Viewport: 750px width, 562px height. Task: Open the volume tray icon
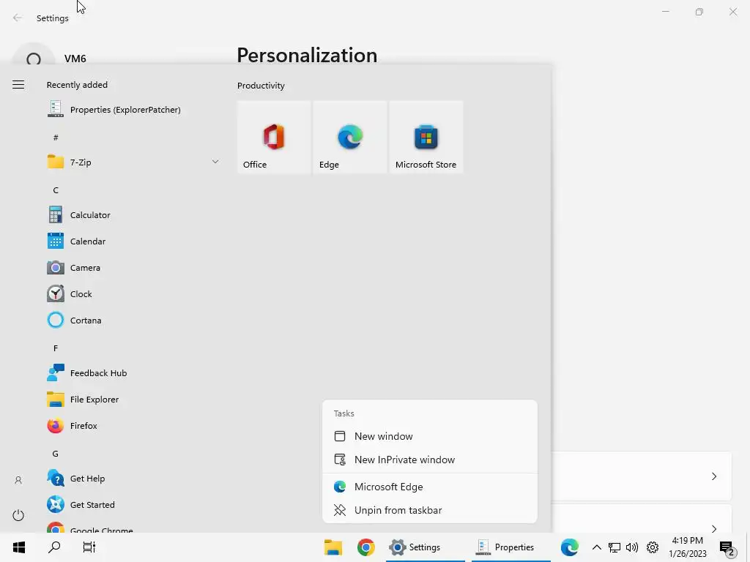(x=632, y=547)
